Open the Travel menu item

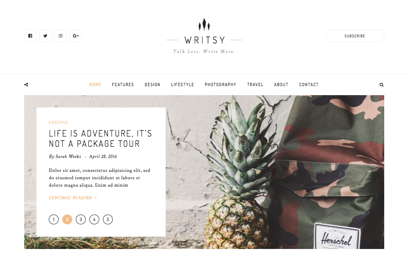coord(255,84)
